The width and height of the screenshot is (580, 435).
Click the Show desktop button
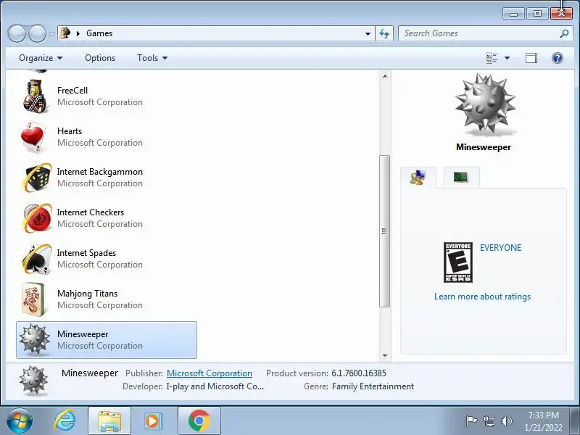click(575, 421)
